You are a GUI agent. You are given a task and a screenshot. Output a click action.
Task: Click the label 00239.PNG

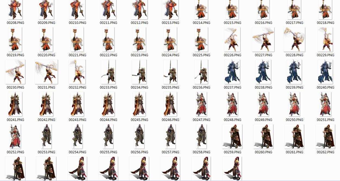(x=295, y=88)
